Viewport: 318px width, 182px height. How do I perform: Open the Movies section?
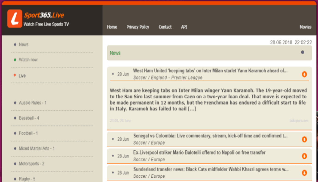tap(305, 27)
